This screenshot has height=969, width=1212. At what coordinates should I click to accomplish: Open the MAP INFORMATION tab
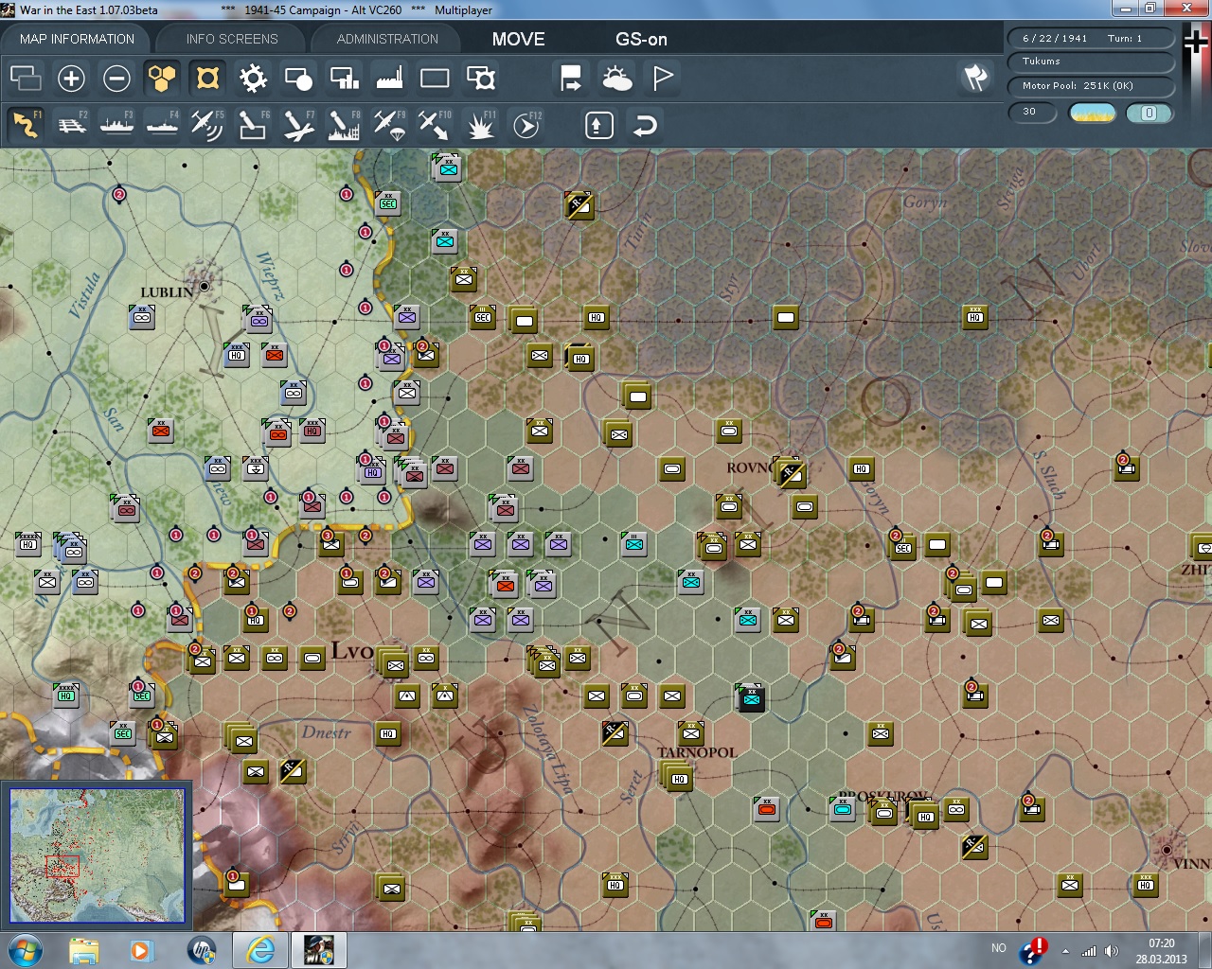pyautogui.click(x=77, y=39)
